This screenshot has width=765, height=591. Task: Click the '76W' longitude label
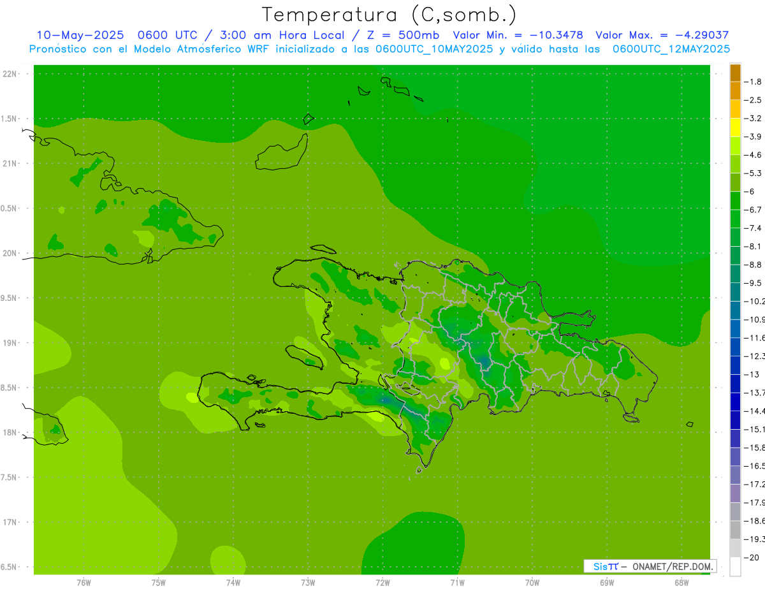[x=84, y=583]
